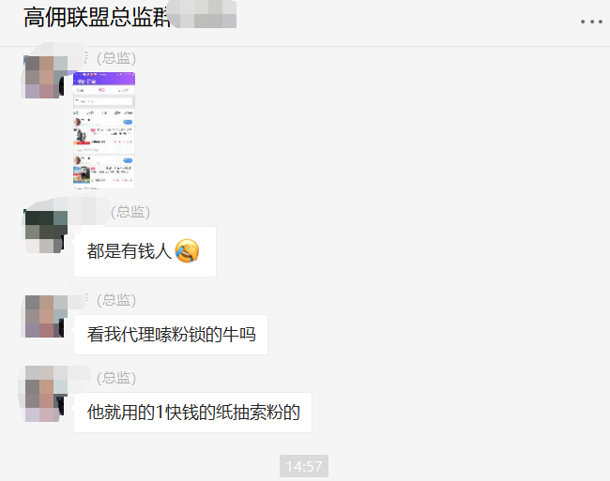Viewport: 610px width, 481px height.
Task: Click the avatar of the screenshot sender
Action: pos(44,77)
